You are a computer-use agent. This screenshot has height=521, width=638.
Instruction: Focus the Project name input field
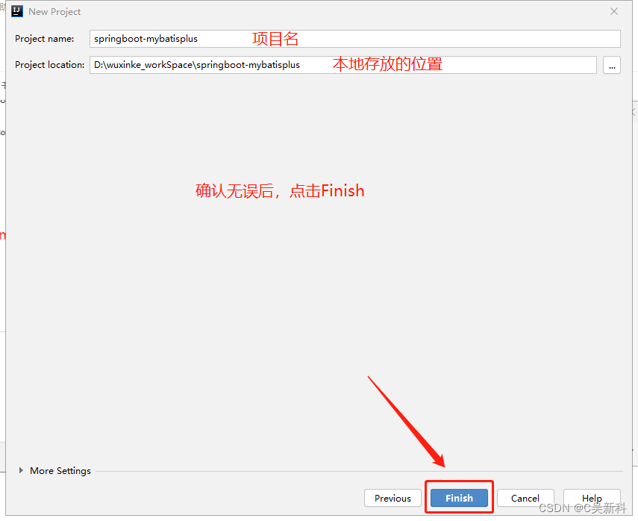pos(354,39)
